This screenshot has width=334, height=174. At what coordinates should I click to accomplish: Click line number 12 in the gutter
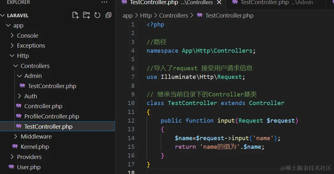pos(131,121)
